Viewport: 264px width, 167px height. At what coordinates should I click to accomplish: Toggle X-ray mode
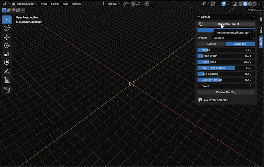tap(234, 4)
